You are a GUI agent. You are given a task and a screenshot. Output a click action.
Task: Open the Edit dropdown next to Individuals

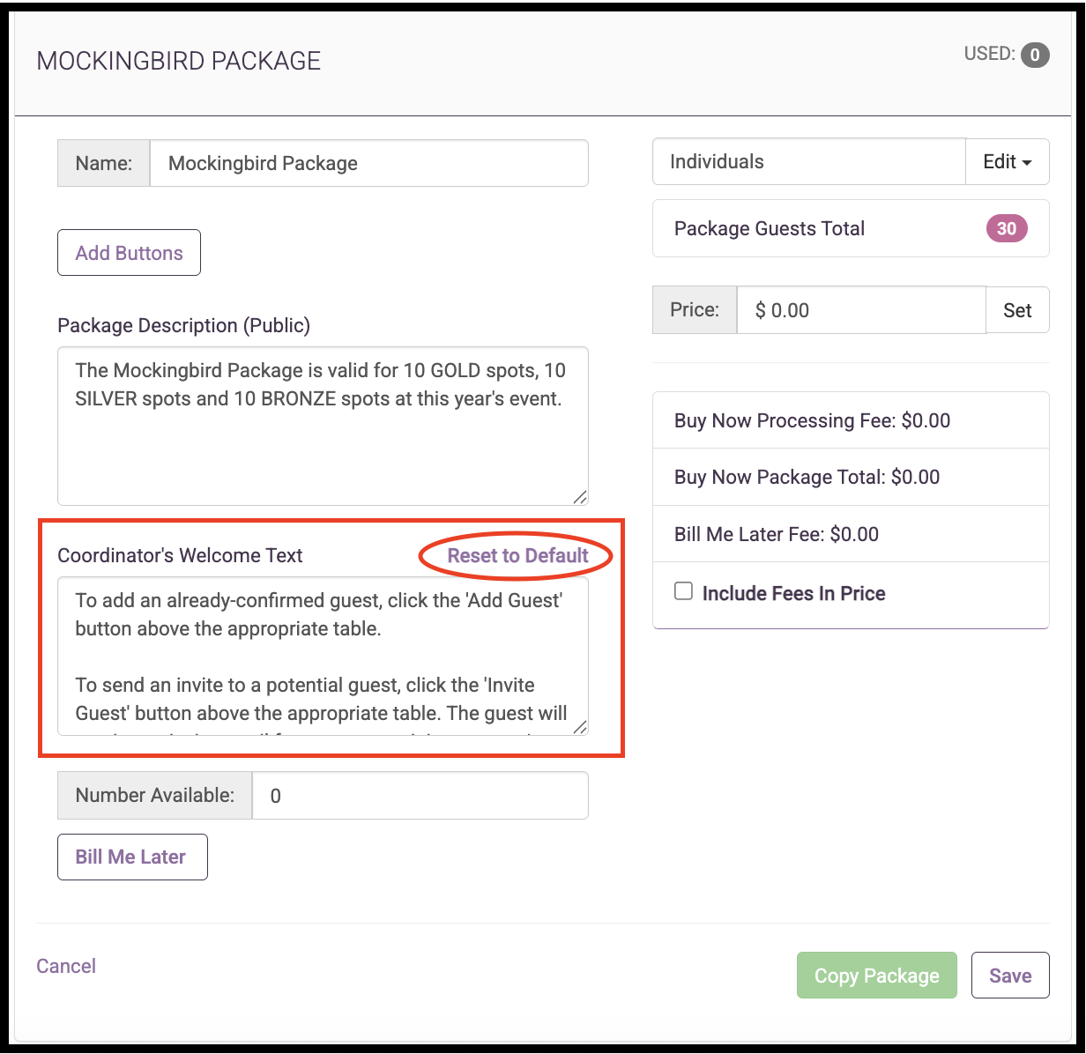(x=1008, y=162)
